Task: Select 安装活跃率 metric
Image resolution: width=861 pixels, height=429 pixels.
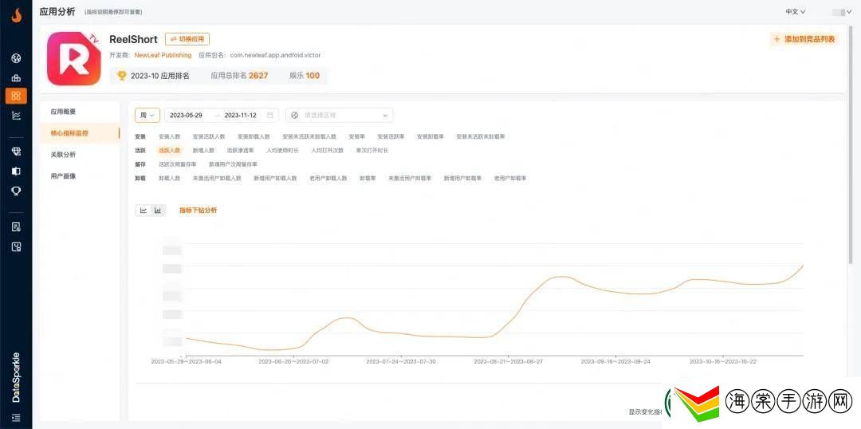Action: (x=391, y=136)
